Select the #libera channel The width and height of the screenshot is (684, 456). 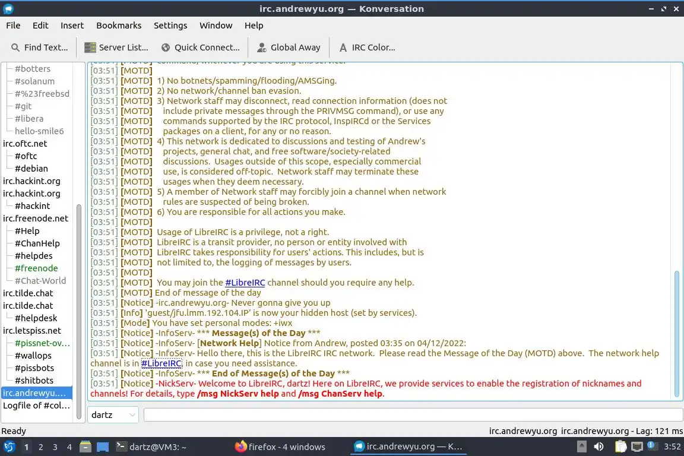click(29, 119)
